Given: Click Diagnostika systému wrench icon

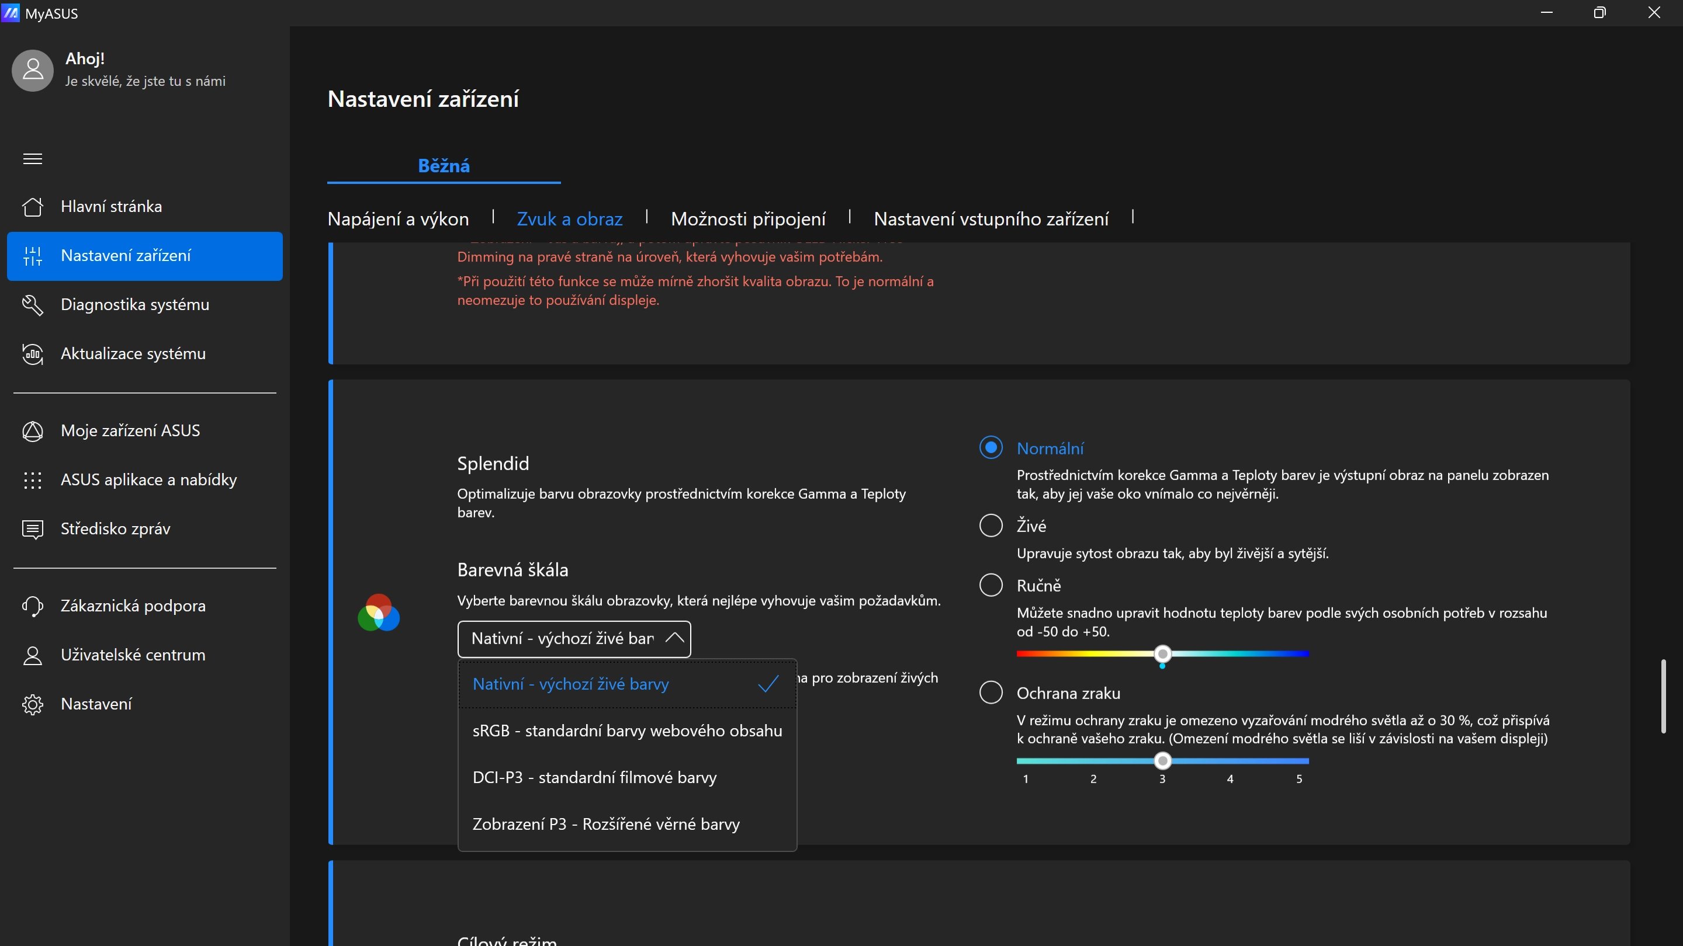Looking at the screenshot, I should tap(33, 305).
